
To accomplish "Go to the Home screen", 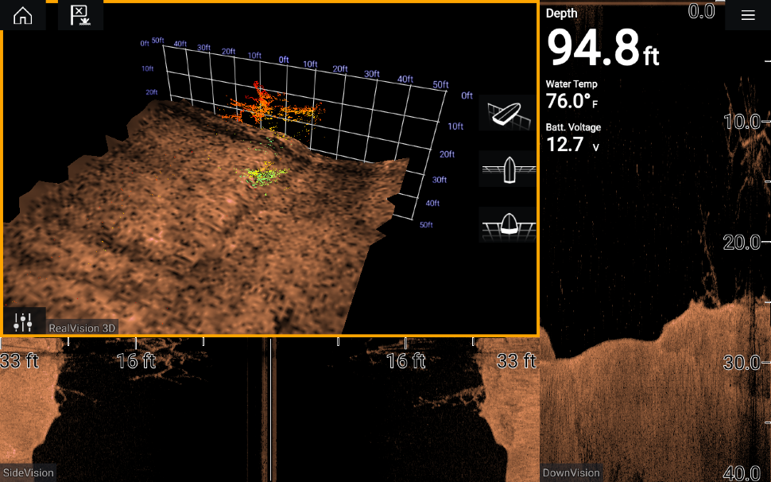I will pyautogui.click(x=22, y=15).
